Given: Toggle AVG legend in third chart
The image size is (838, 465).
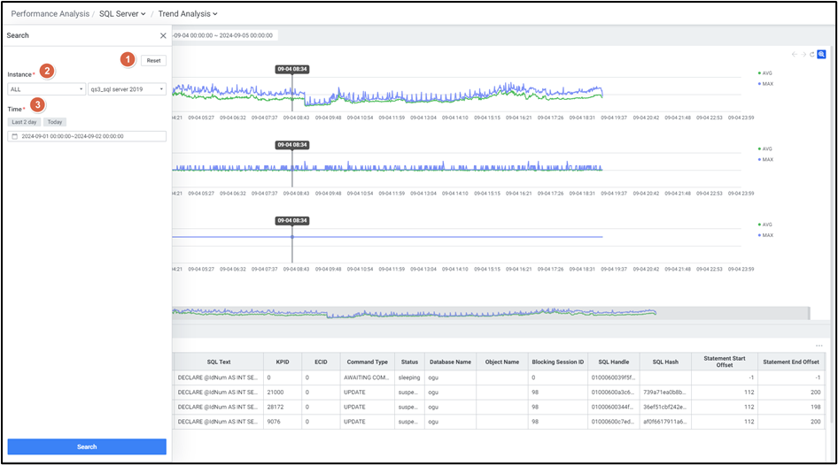Looking at the screenshot, I should tap(765, 225).
